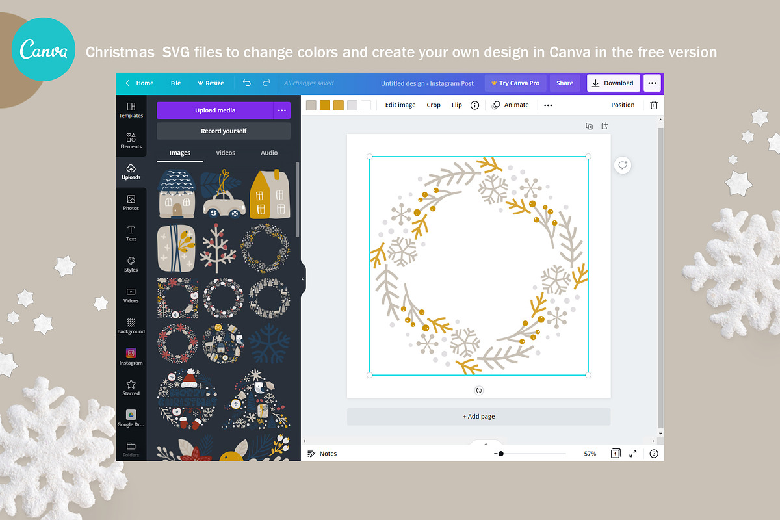Delete selected element with trash icon
The width and height of the screenshot is (780, 520).
[654, 105]
